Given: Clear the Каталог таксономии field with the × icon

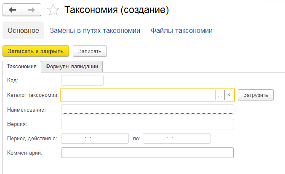Looking at the screenshot, I should click(x=229, y=95).
